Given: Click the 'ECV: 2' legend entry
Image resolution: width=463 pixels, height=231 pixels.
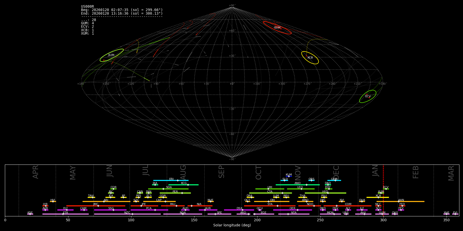Looking at the screenshot, I should 87,27.
